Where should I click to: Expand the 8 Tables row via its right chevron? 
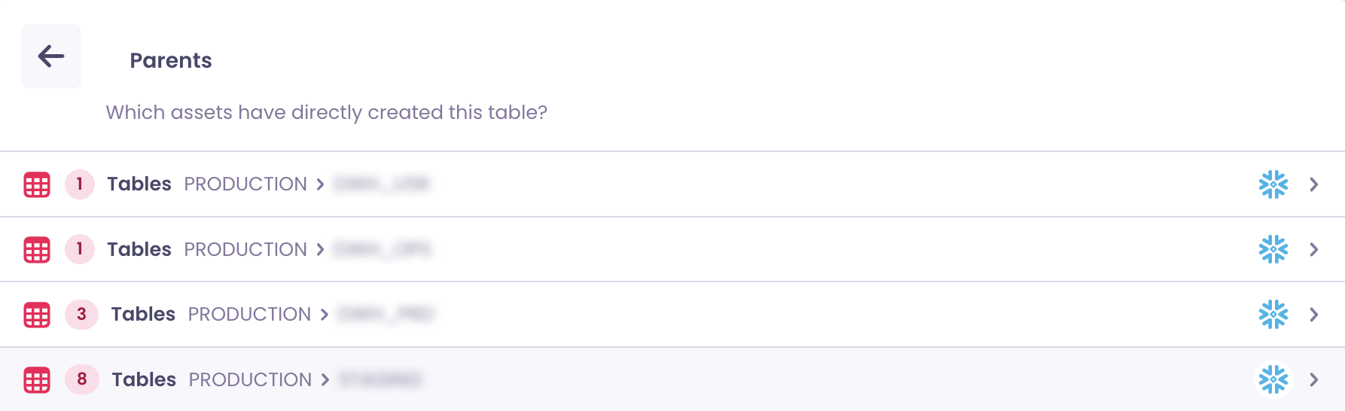[1313, 379]
